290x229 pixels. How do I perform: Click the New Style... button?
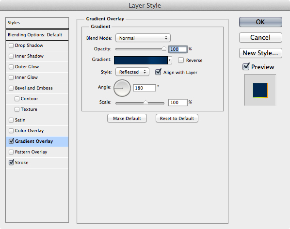[x=260, y=53]
